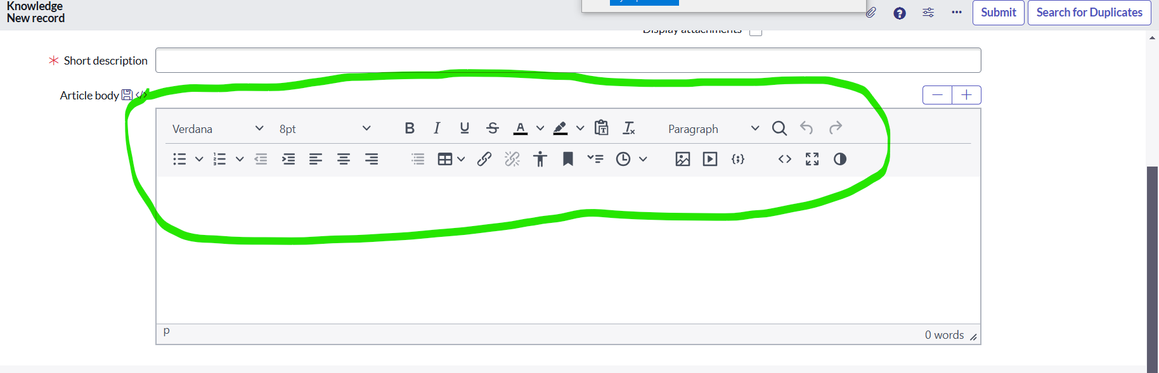Click the Submit button
Viewport: 1159px width, 373px height.
click(x=999, y=13)
